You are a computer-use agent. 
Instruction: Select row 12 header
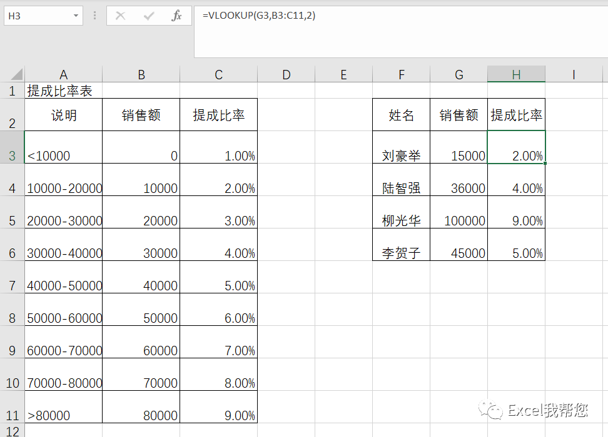(x=13, y=430)
